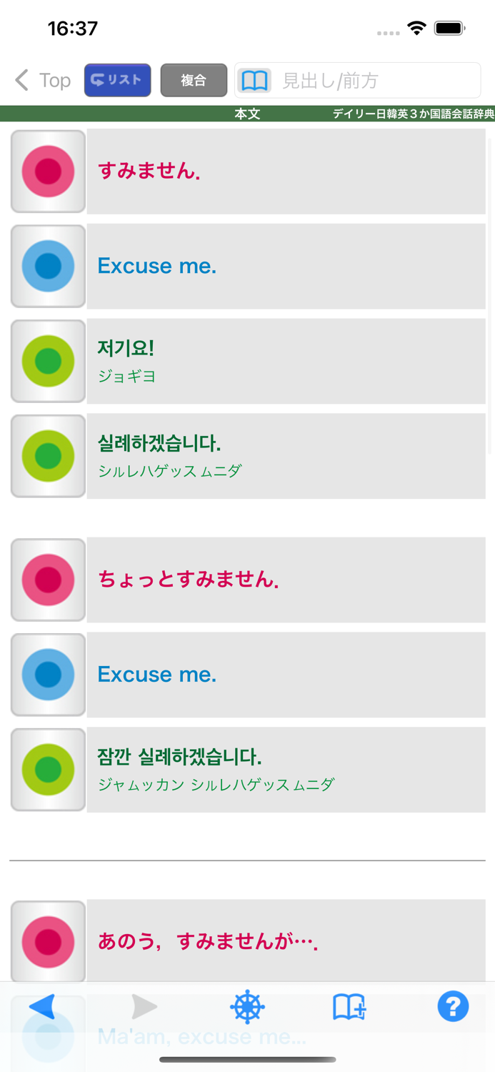Image resolution: width=495 pixels, height=1072 pixels.
Task: Open the blue リスト list button
Action: pyautogui.click(x=118, y=80)
